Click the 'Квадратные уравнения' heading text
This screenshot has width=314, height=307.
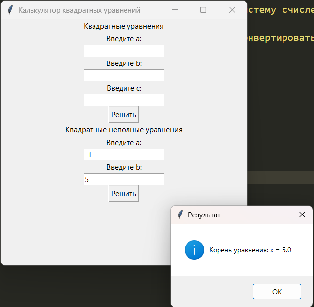124,26
